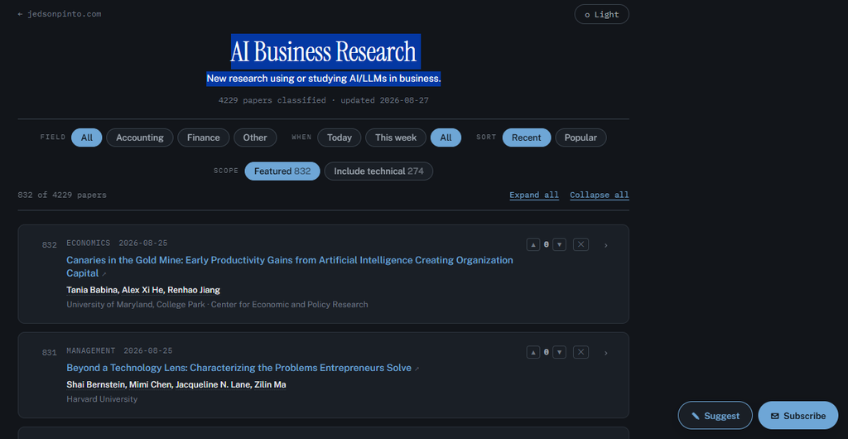848x439 pixels.
Task: Go back to jedsonpinto.com
Action: pyautogui.click(x=60, y=14)
